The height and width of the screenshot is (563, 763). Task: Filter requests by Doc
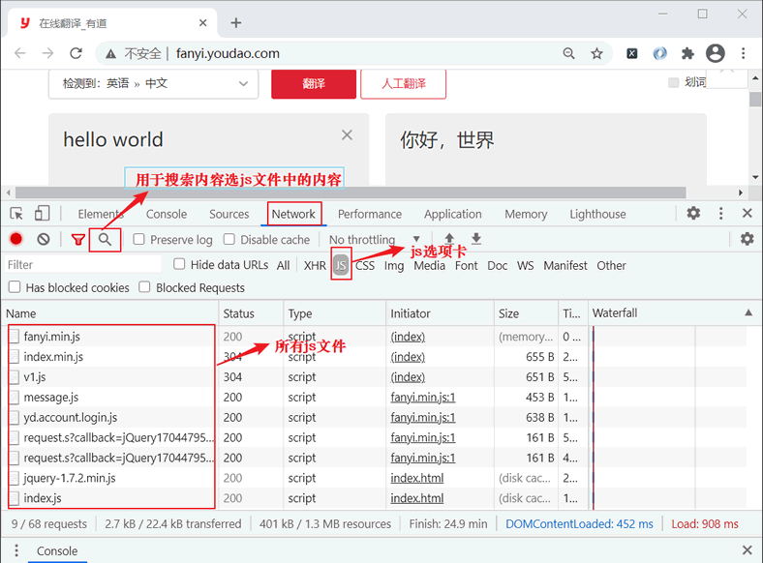coord(498,265)
